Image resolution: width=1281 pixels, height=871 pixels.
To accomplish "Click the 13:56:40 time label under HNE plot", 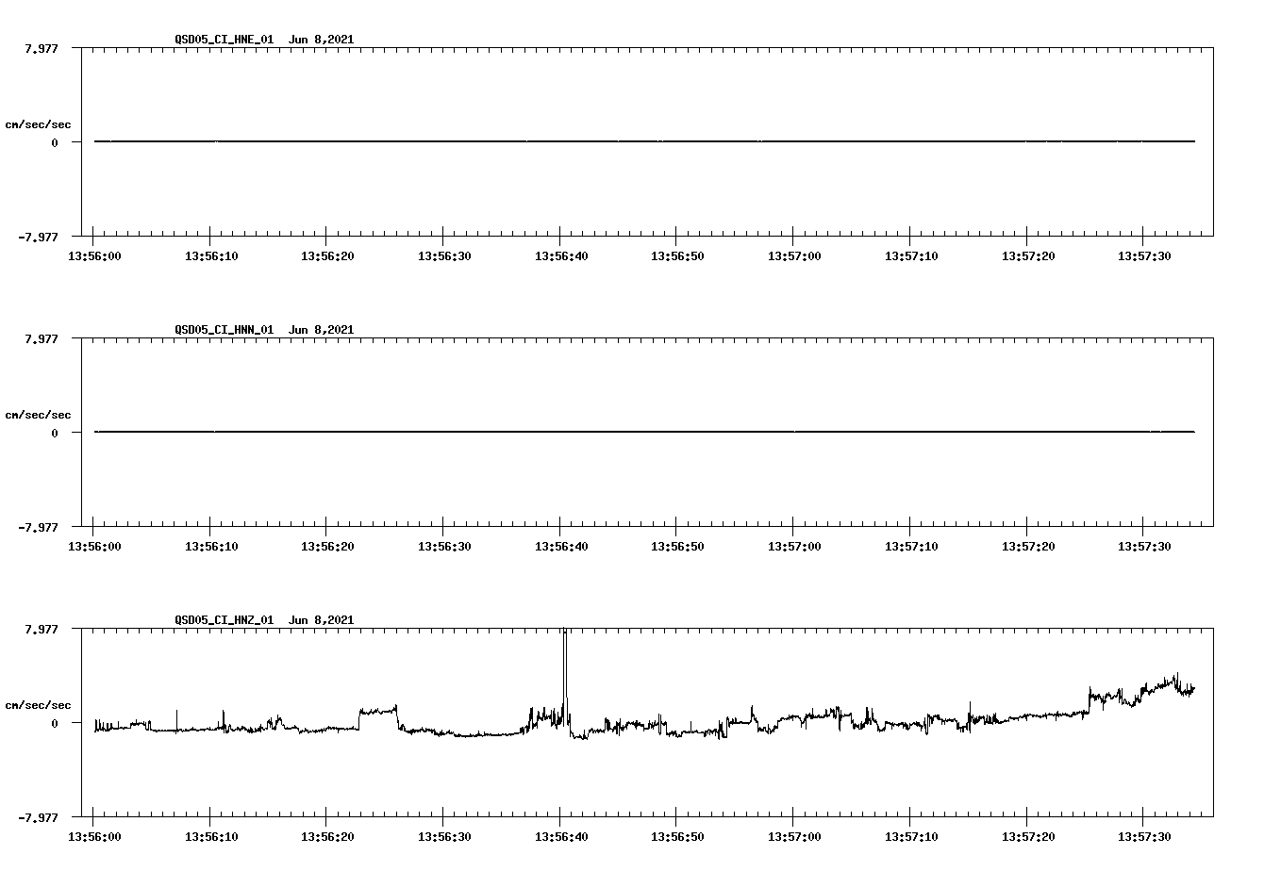I will 561,255.
